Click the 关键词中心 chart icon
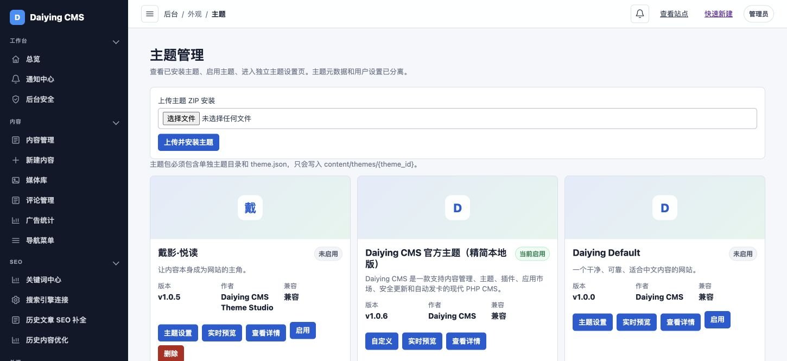 [x=16, y=280]
